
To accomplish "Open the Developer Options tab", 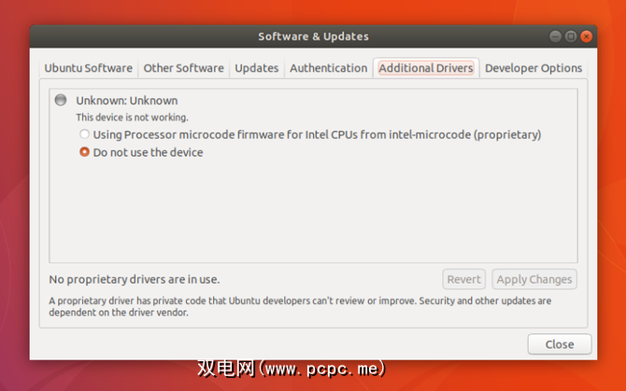I will point(534,68).
